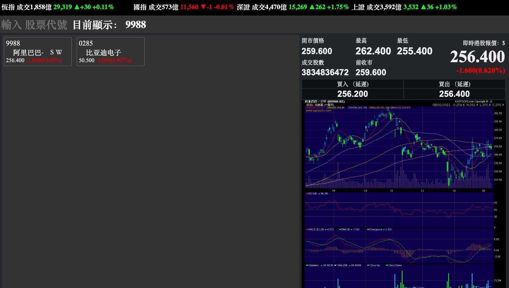Click BYD Electronic change -3.000(5.607%)

coord(113,60)
